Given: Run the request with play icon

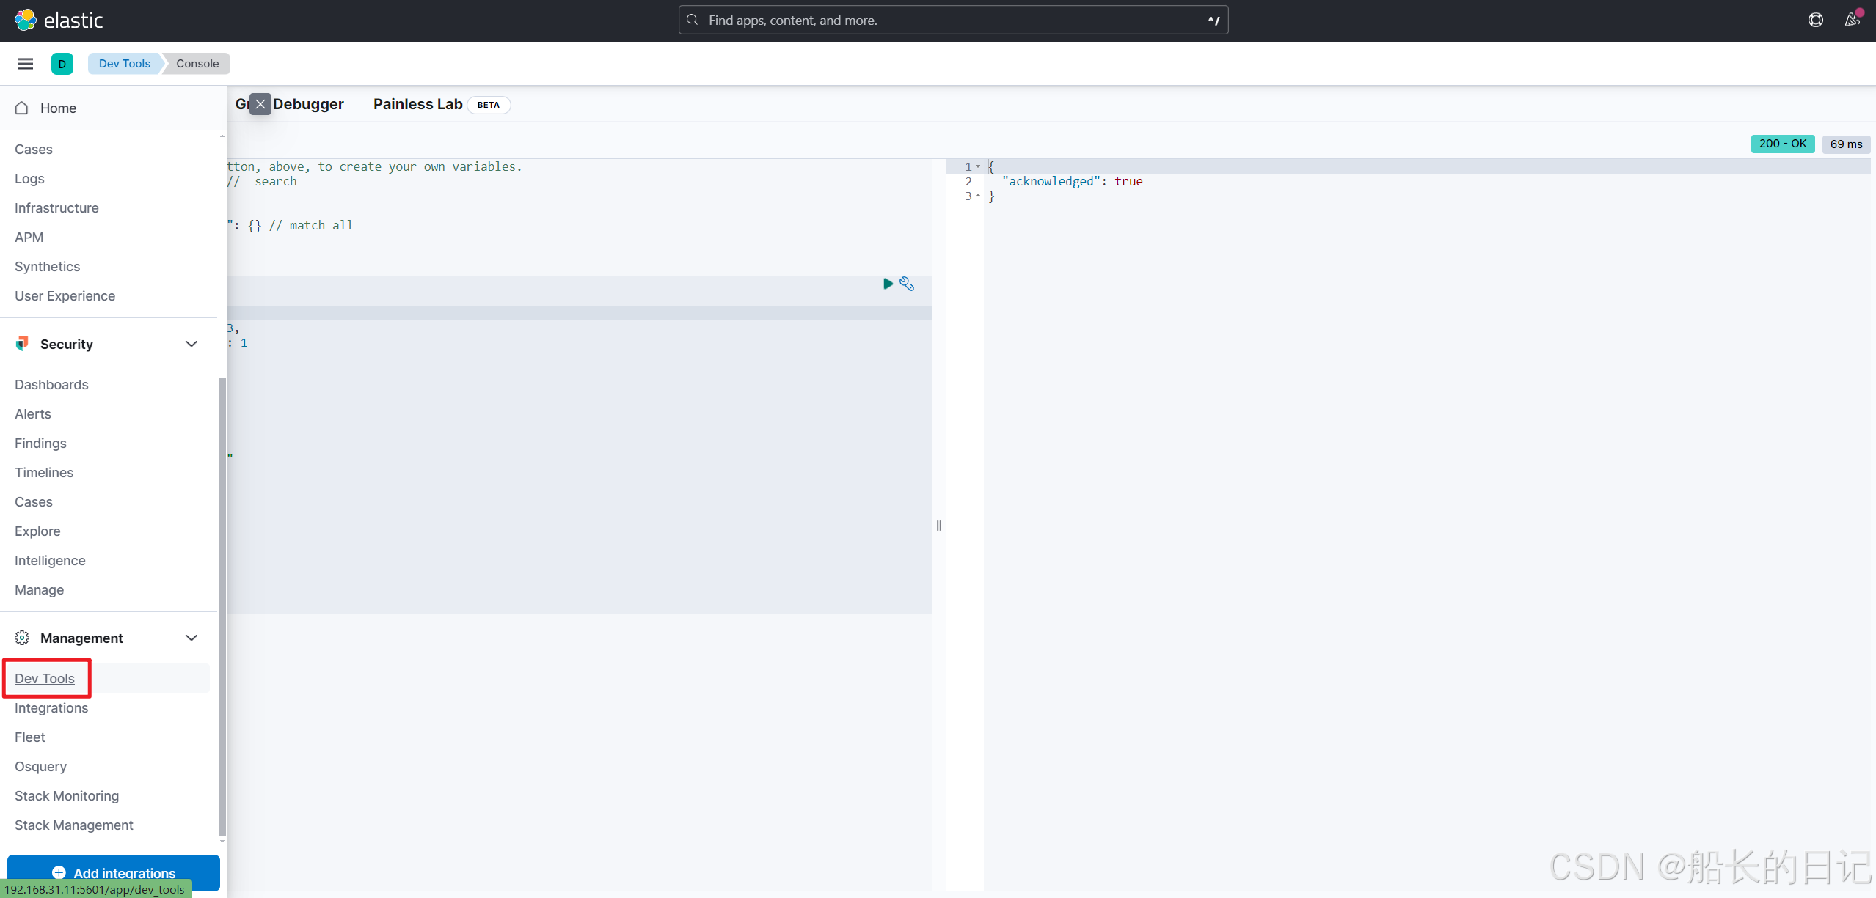Looking at the screenshot, I should 888,284.
